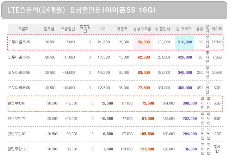Select the 실 구매가 column header
229x159 pixels.
tap(184, 29)
